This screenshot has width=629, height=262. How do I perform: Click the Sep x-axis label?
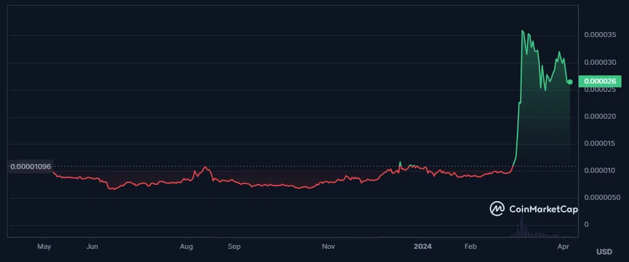click(234, 246)
